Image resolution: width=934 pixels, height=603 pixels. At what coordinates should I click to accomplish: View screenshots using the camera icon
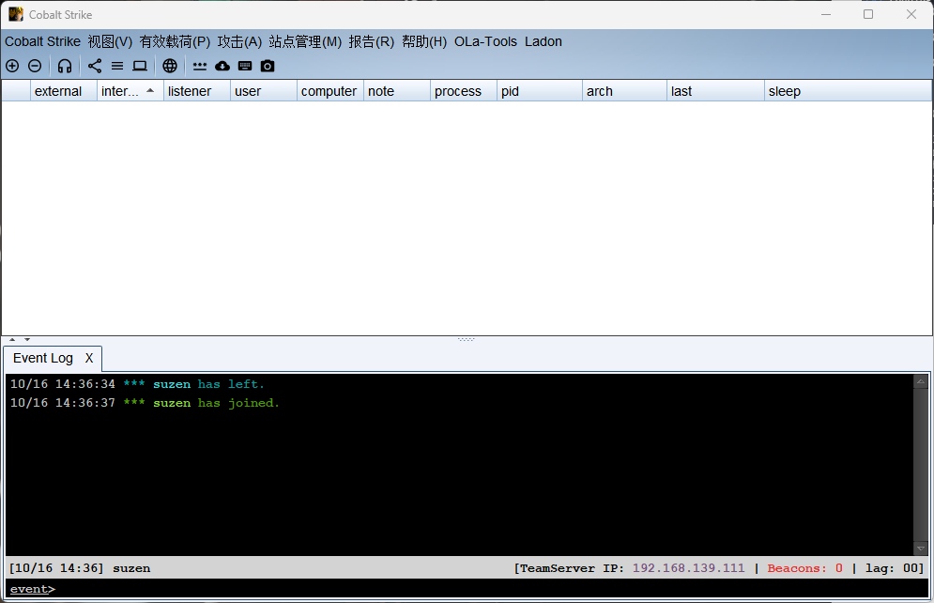click(268, 66)
